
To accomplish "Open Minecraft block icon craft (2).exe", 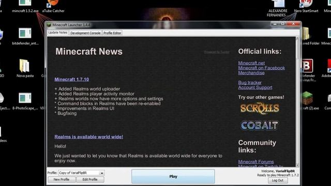I will pyautogui.click(x=308, y=101).
